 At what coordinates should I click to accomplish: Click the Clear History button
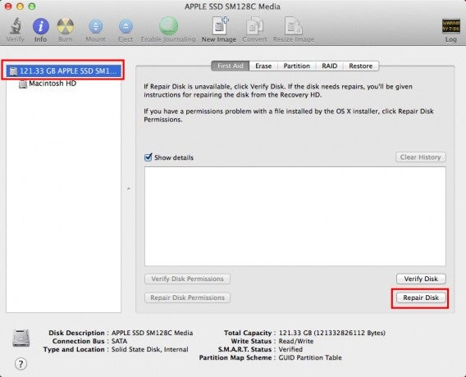tap(421, 157)
